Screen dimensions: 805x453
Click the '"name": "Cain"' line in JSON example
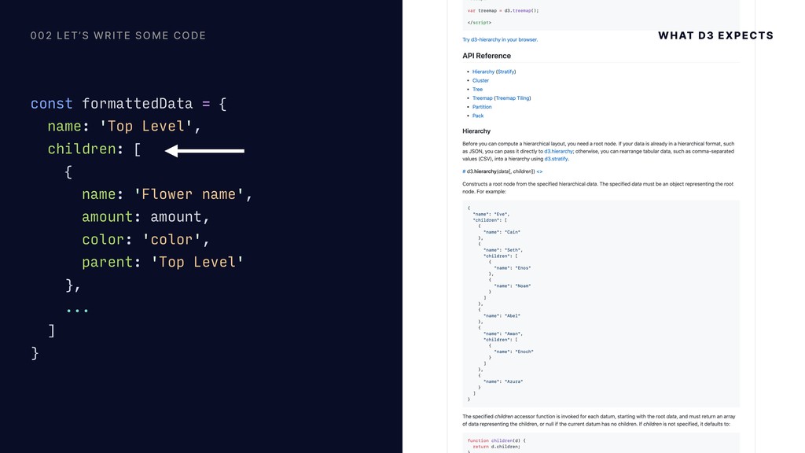502,232
